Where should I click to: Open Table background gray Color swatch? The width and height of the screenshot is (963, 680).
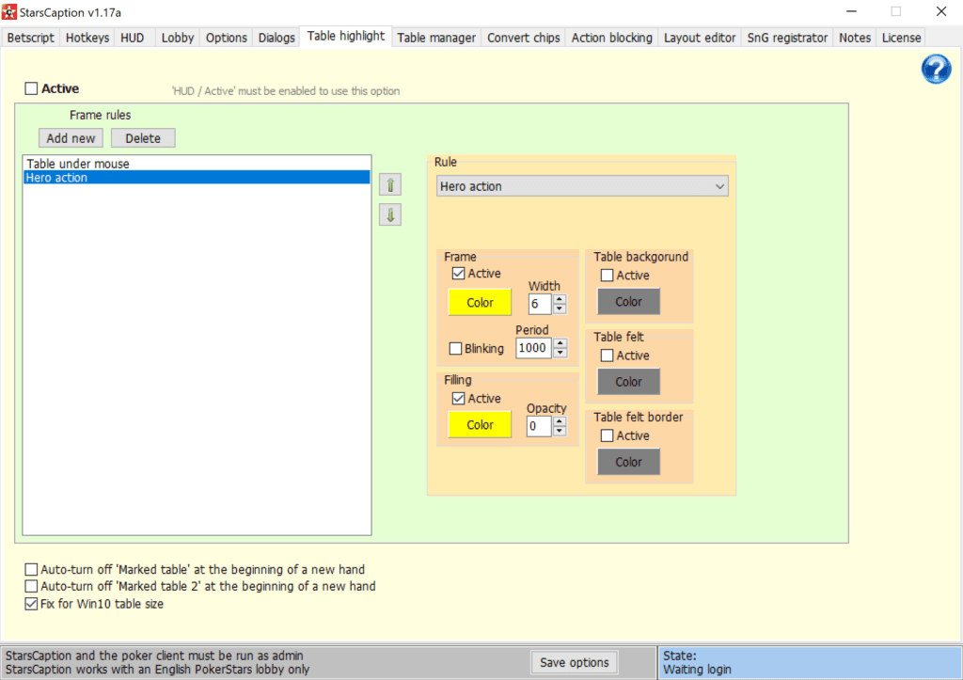pos(629,302)
